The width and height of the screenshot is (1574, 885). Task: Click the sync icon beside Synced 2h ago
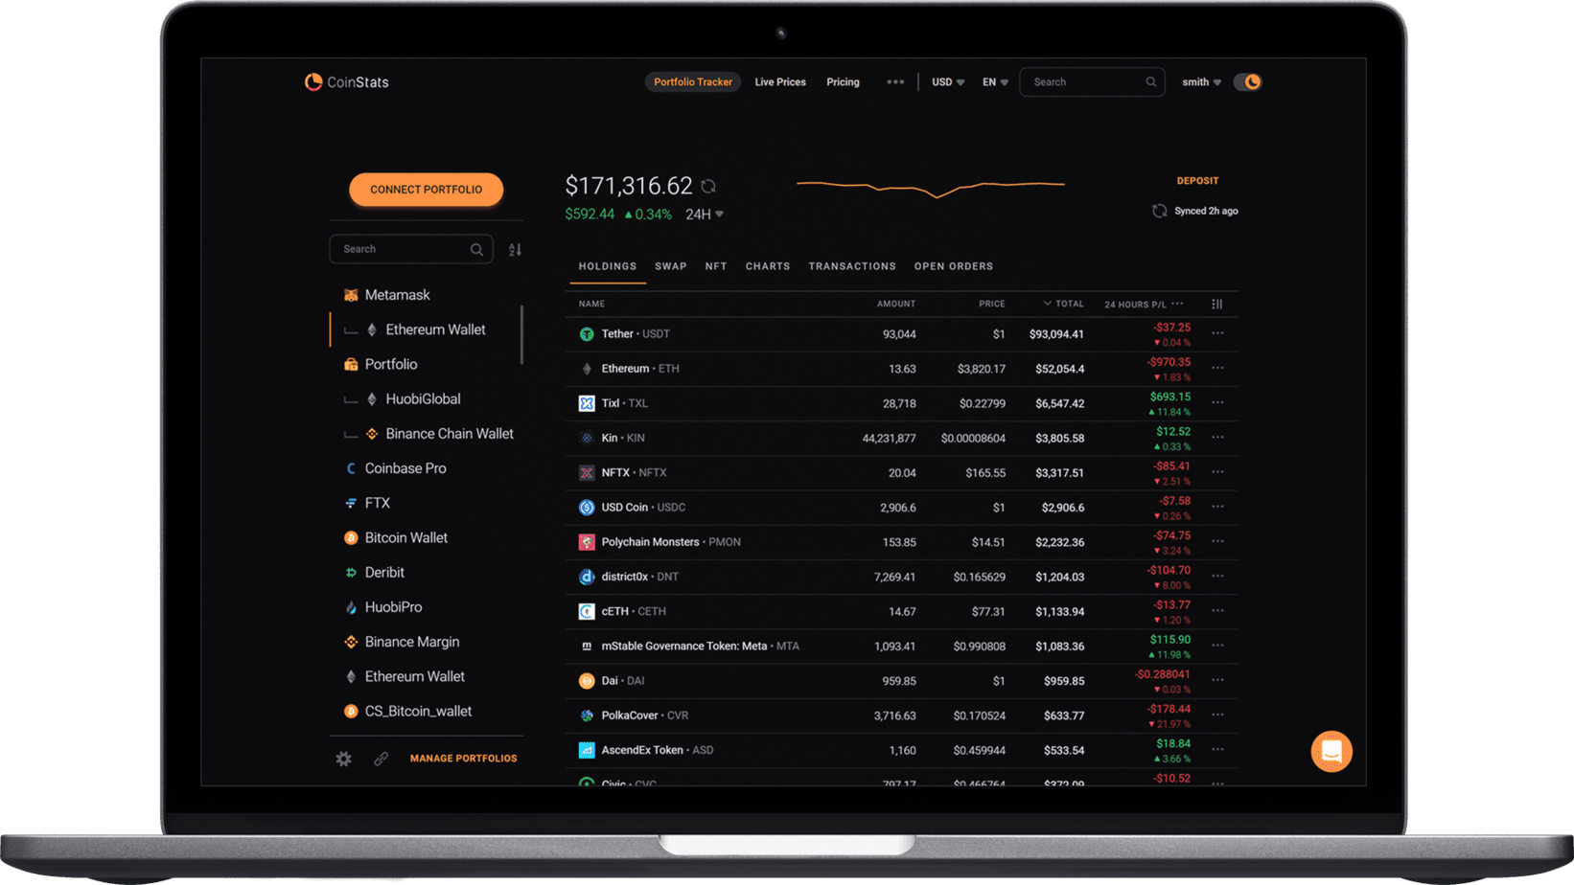pyautogui.click(x=1159, y=211)
